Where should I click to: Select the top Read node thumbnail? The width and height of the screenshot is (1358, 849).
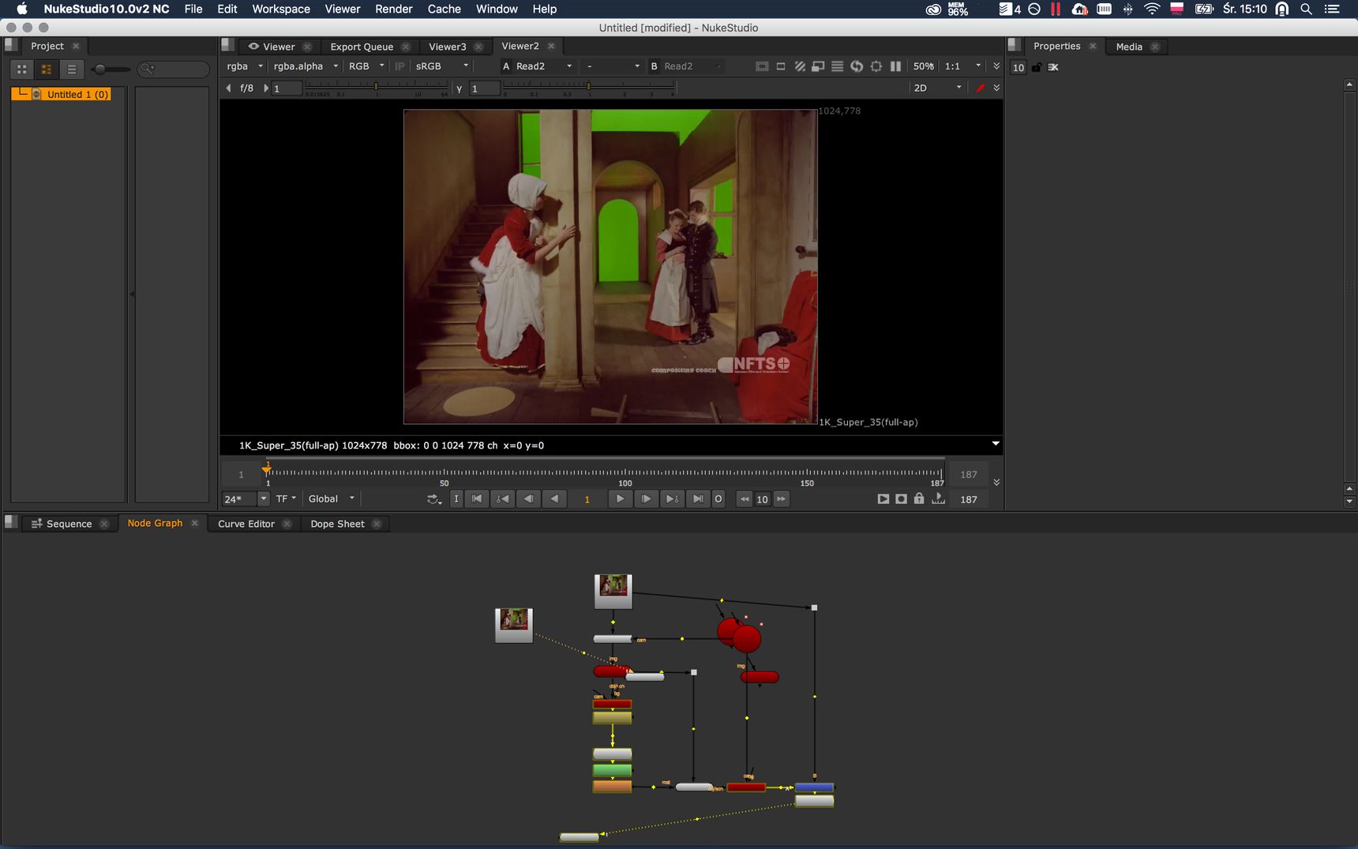(613, 591)
